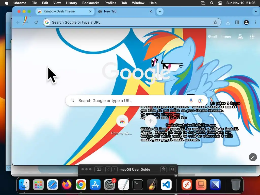Open the History menu

(x=71, y=3)
